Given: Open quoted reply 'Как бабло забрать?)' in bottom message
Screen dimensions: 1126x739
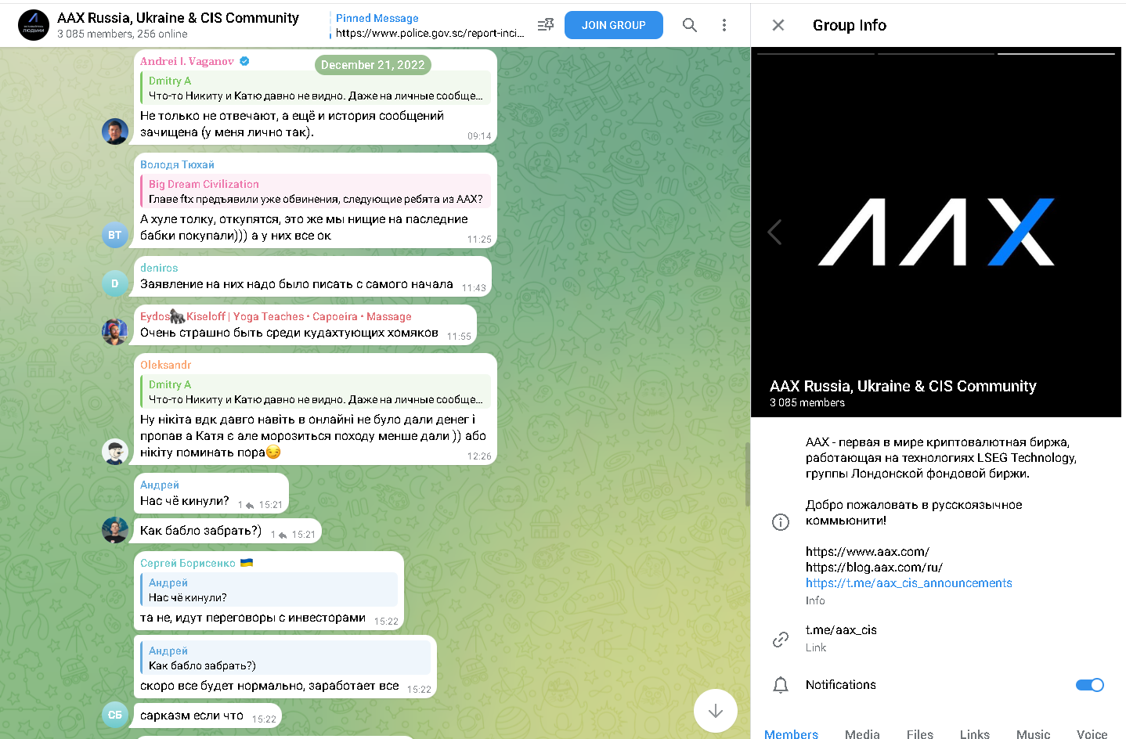Looking at the screenshot, I should (x=285, y=658).
